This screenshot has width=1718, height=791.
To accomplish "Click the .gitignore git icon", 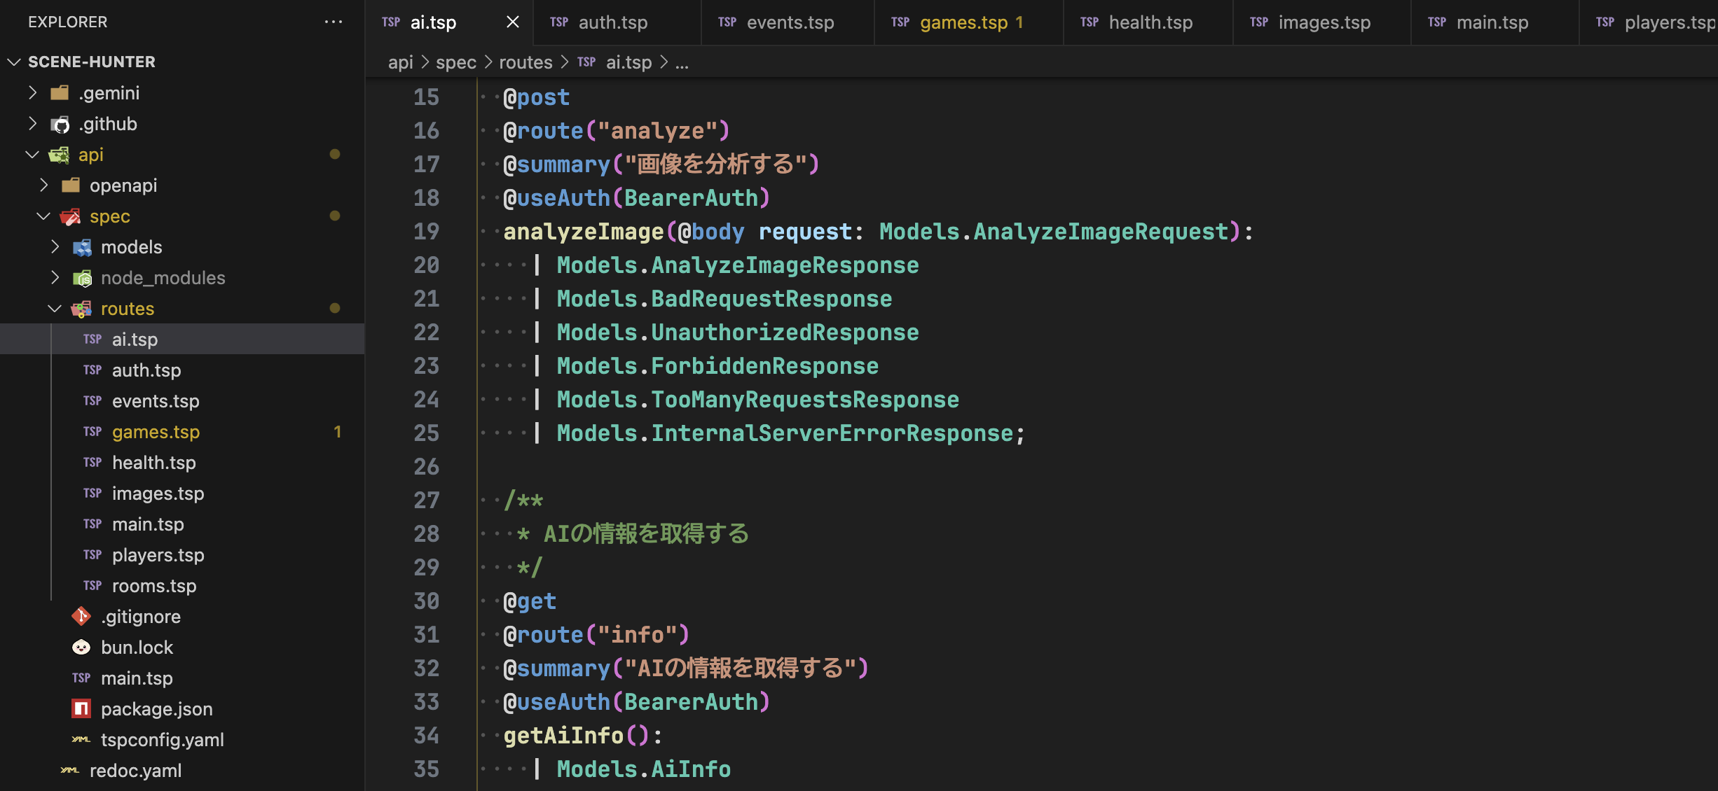I will (81, 616).
